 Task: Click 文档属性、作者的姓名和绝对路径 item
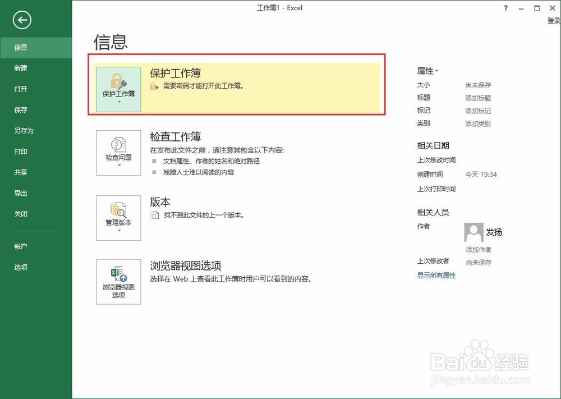coord(211,162)
